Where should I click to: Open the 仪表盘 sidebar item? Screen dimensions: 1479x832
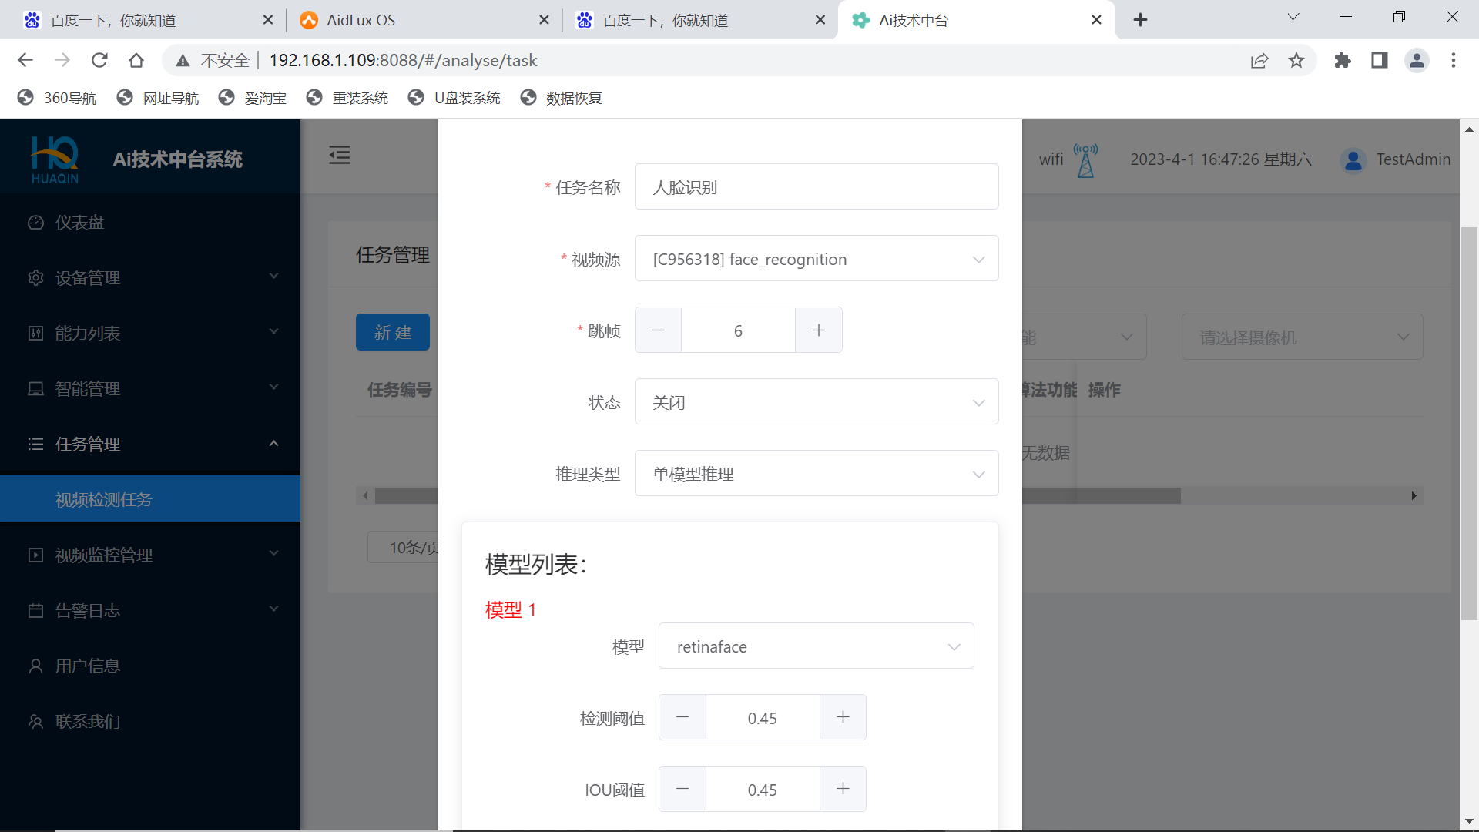(x=150, y=222)
